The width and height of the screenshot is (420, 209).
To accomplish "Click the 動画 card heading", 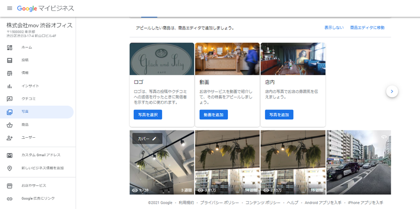I will point(204,82).
